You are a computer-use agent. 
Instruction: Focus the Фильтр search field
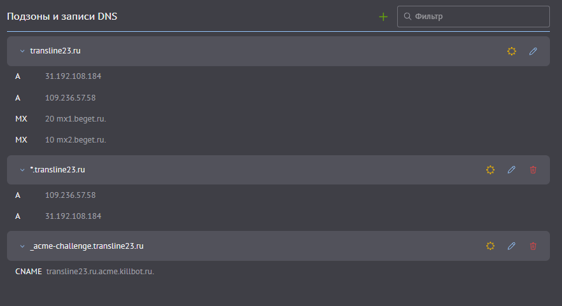coord(473,17)
